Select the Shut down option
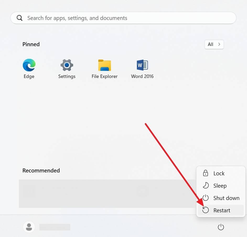 click(x=221, y=198)
